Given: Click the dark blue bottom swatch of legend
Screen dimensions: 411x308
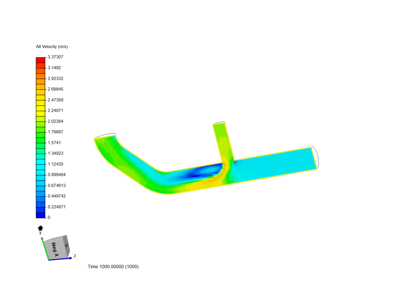Looking at the screenshot, I should [x=41, y=215].
